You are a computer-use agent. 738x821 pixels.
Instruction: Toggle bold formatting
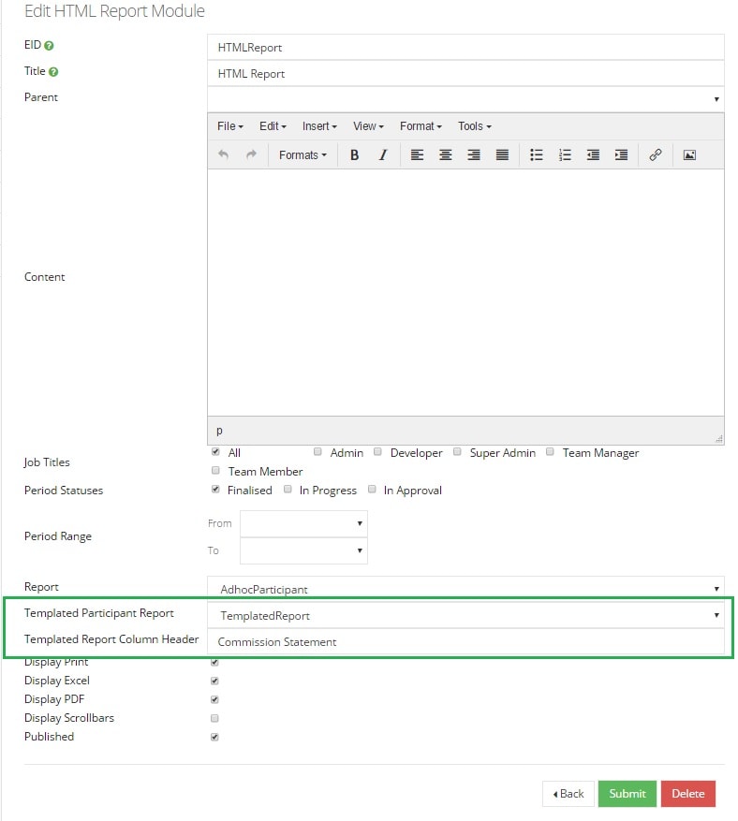click(354, 155)
